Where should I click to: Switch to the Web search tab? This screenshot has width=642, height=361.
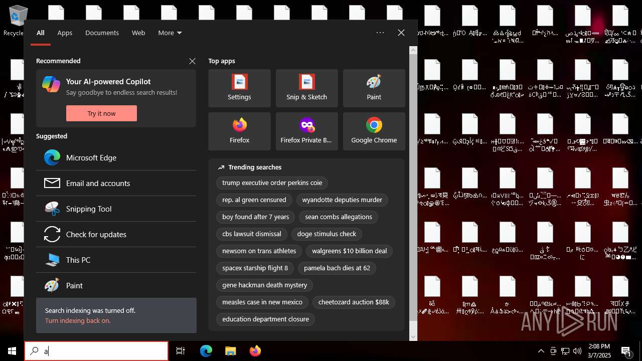click(138, 33)
